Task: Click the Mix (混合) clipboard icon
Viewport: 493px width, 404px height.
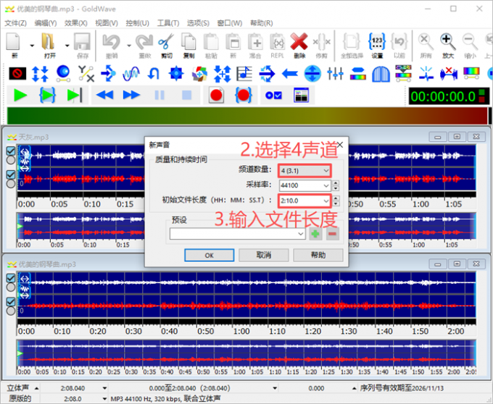Action: coord(255,42)
